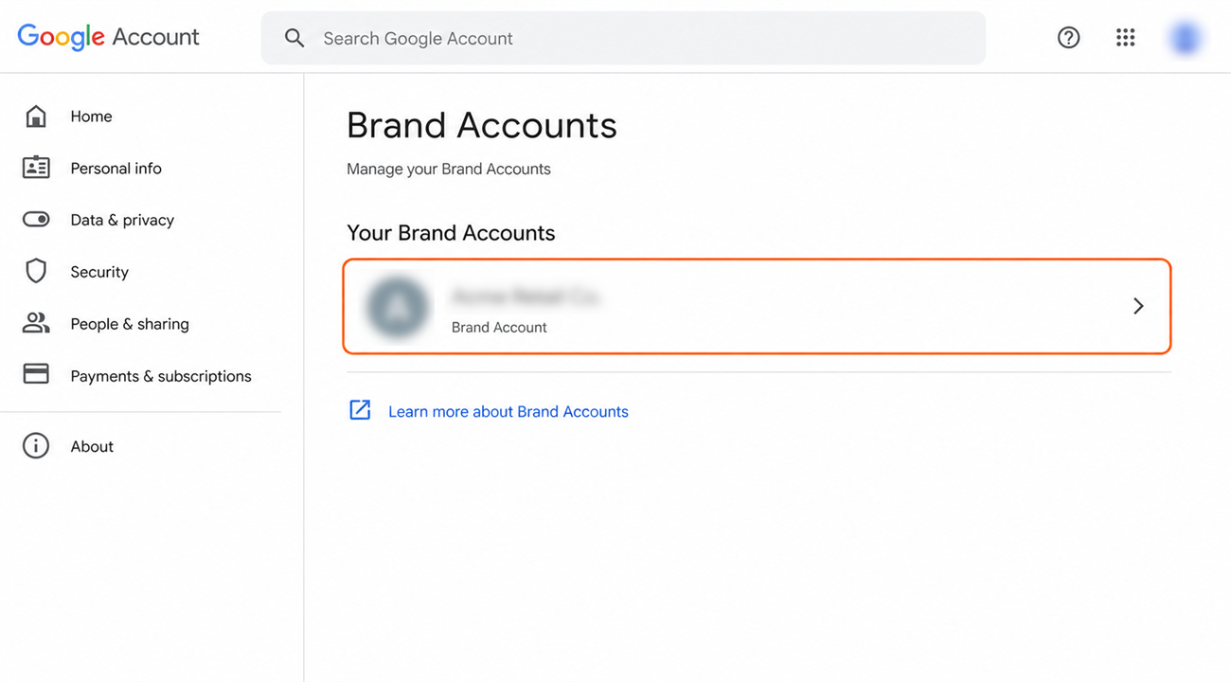Click the Payments & subscriptions card icon
This screenshot has height=682, width=1231.
point(36,374)
